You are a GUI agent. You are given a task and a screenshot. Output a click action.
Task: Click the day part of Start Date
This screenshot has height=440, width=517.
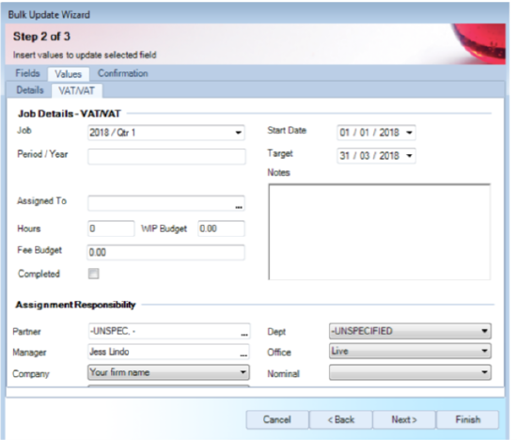[345, 133]
